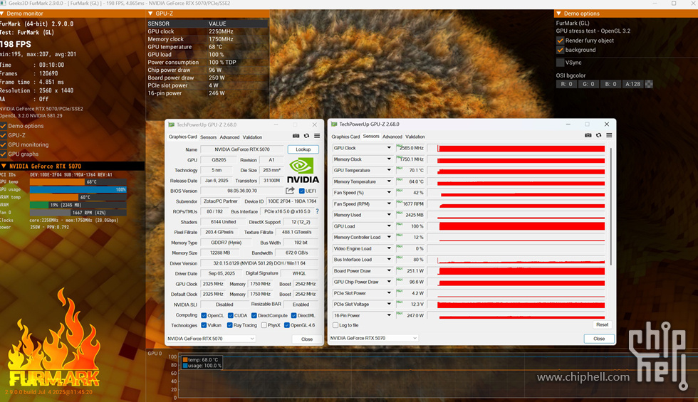Toggle the PhysX checkbox

click(x=264, y=325)
